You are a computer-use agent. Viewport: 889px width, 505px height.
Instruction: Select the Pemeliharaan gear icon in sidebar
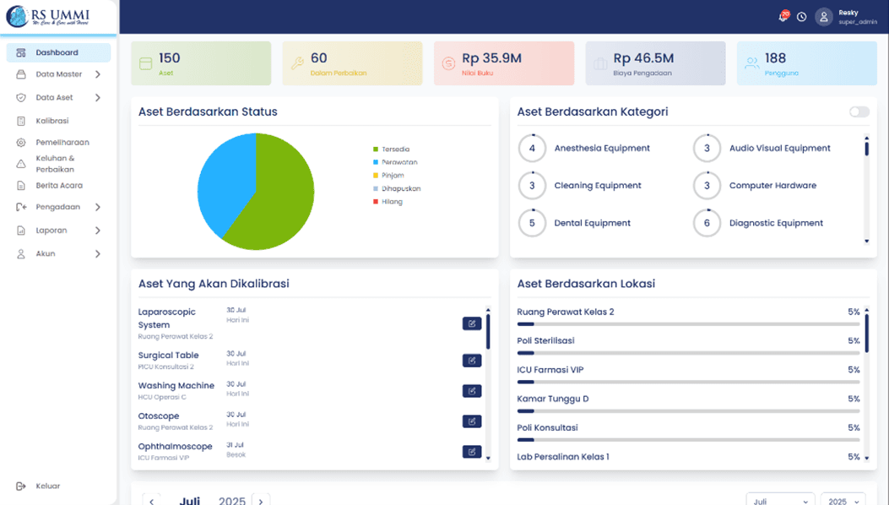point(22,142)
